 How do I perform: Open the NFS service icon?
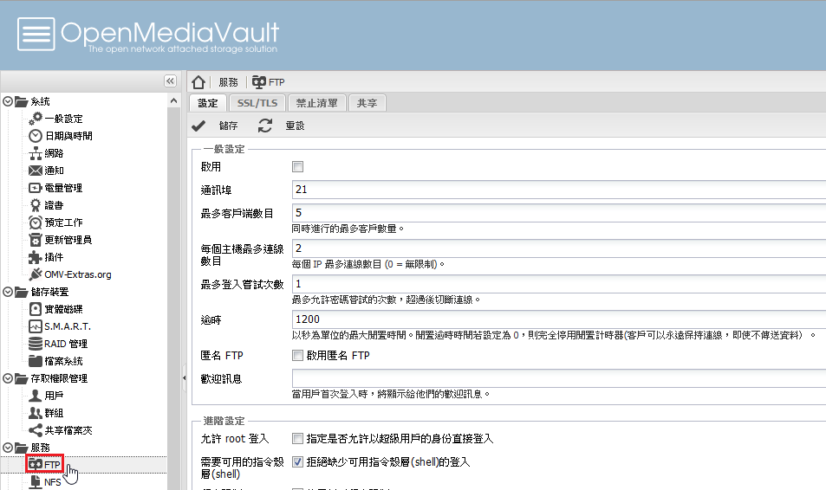coord(36,481)
